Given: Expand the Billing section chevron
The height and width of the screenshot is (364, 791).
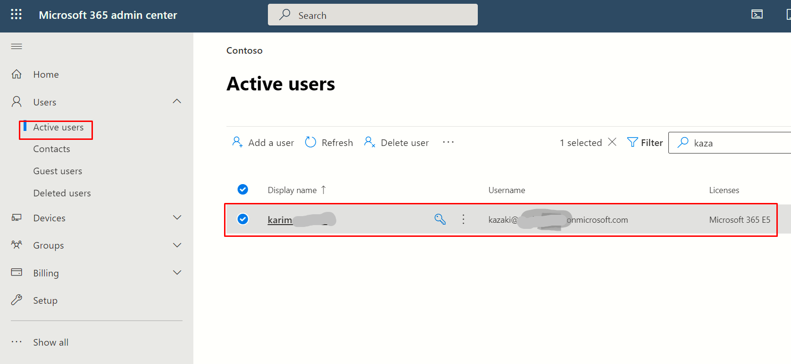Looking at the screenshot, I should (177, 273).
